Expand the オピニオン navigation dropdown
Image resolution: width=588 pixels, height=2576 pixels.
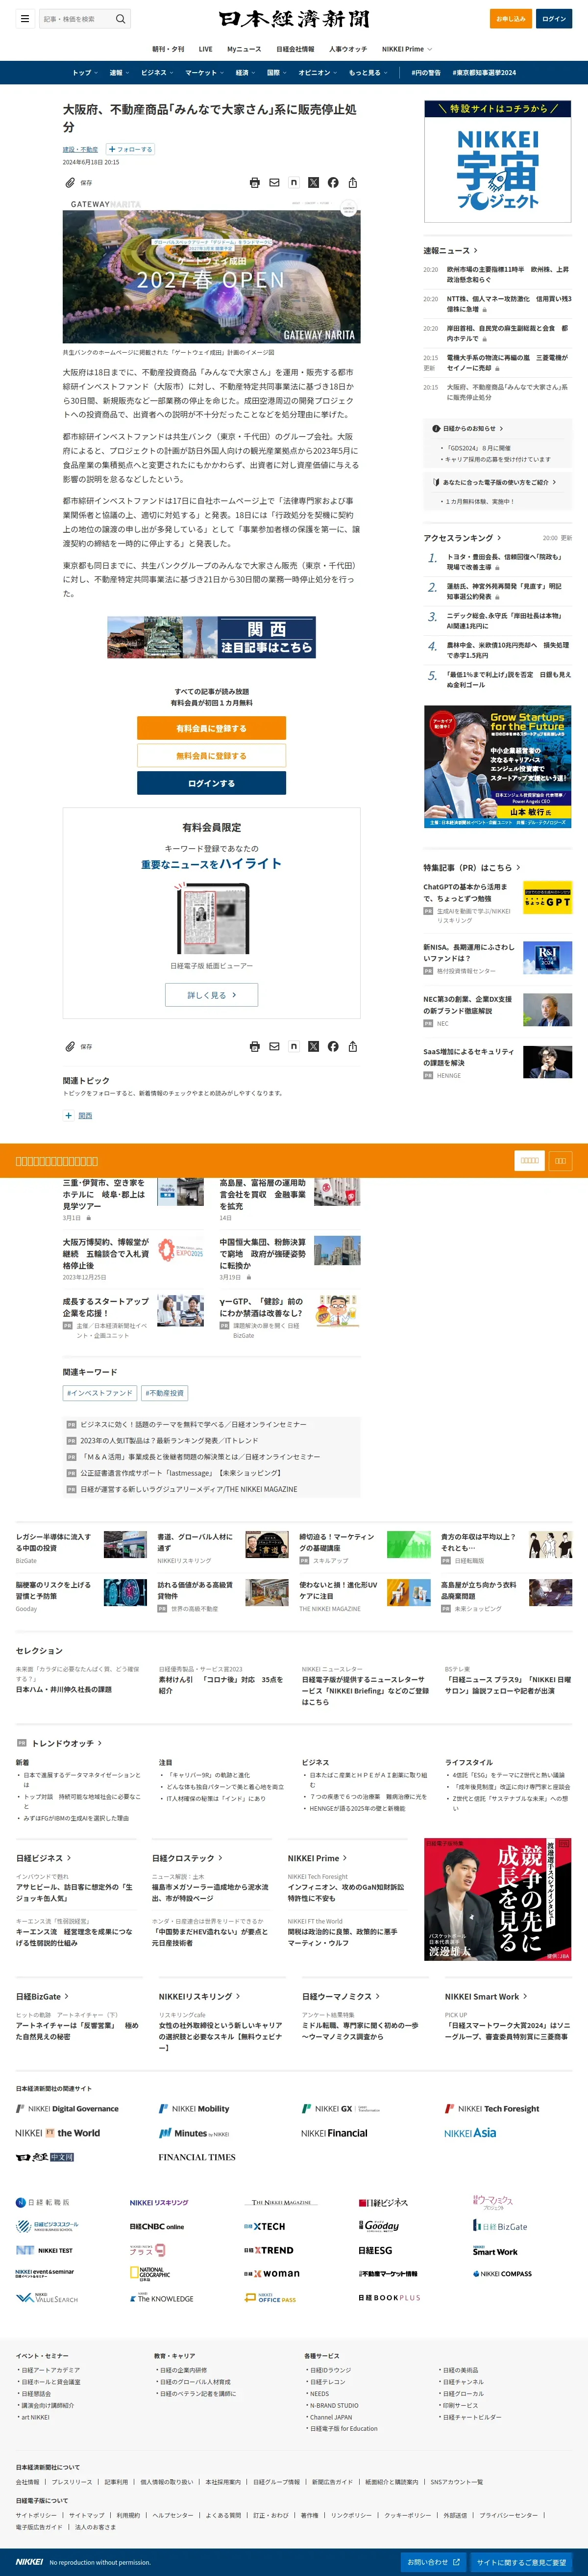[x=318, y=72]
